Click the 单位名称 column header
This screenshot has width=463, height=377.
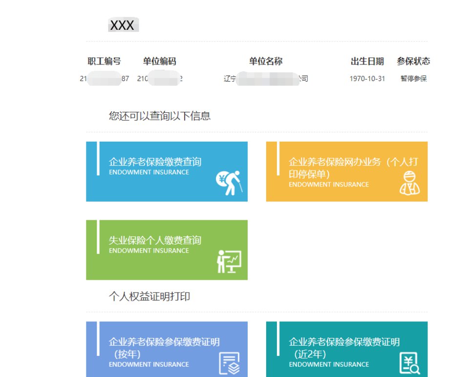click(x=266, y=62)
